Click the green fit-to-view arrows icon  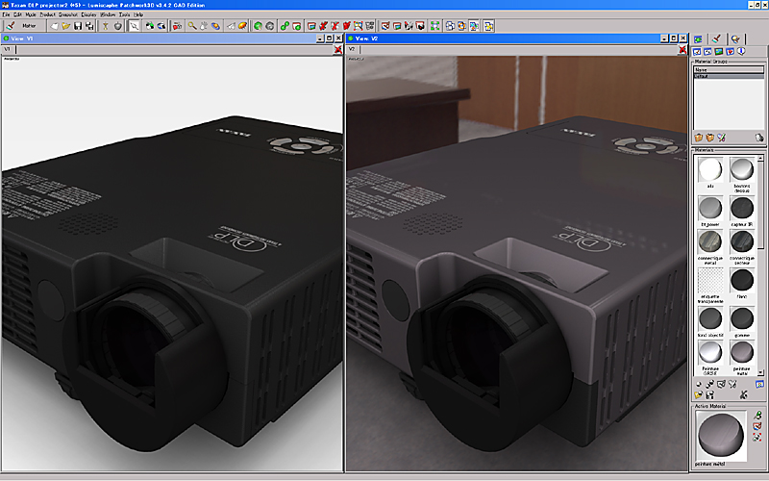435,25
